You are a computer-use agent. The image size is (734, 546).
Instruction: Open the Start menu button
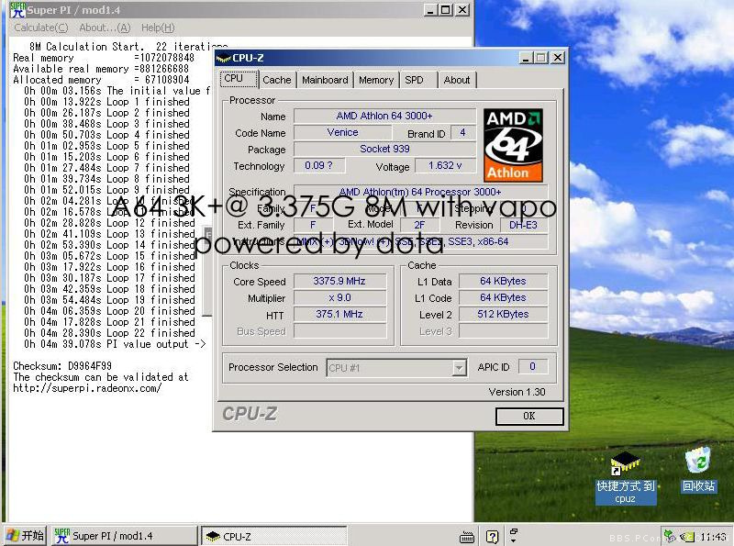coord(25,536)
